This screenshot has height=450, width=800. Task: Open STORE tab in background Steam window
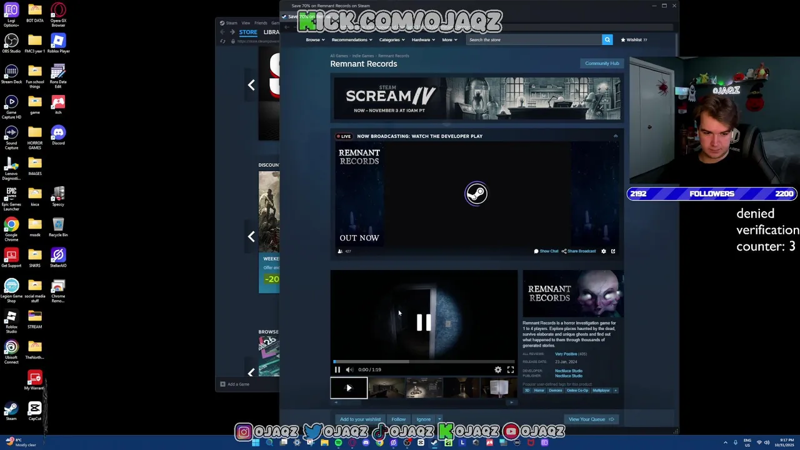(x=248, y=32)
